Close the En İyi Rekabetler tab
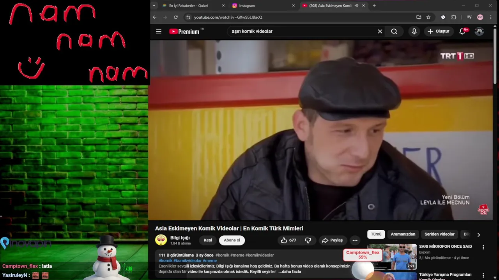The image size is (499, 280). [x=223, y=5]
